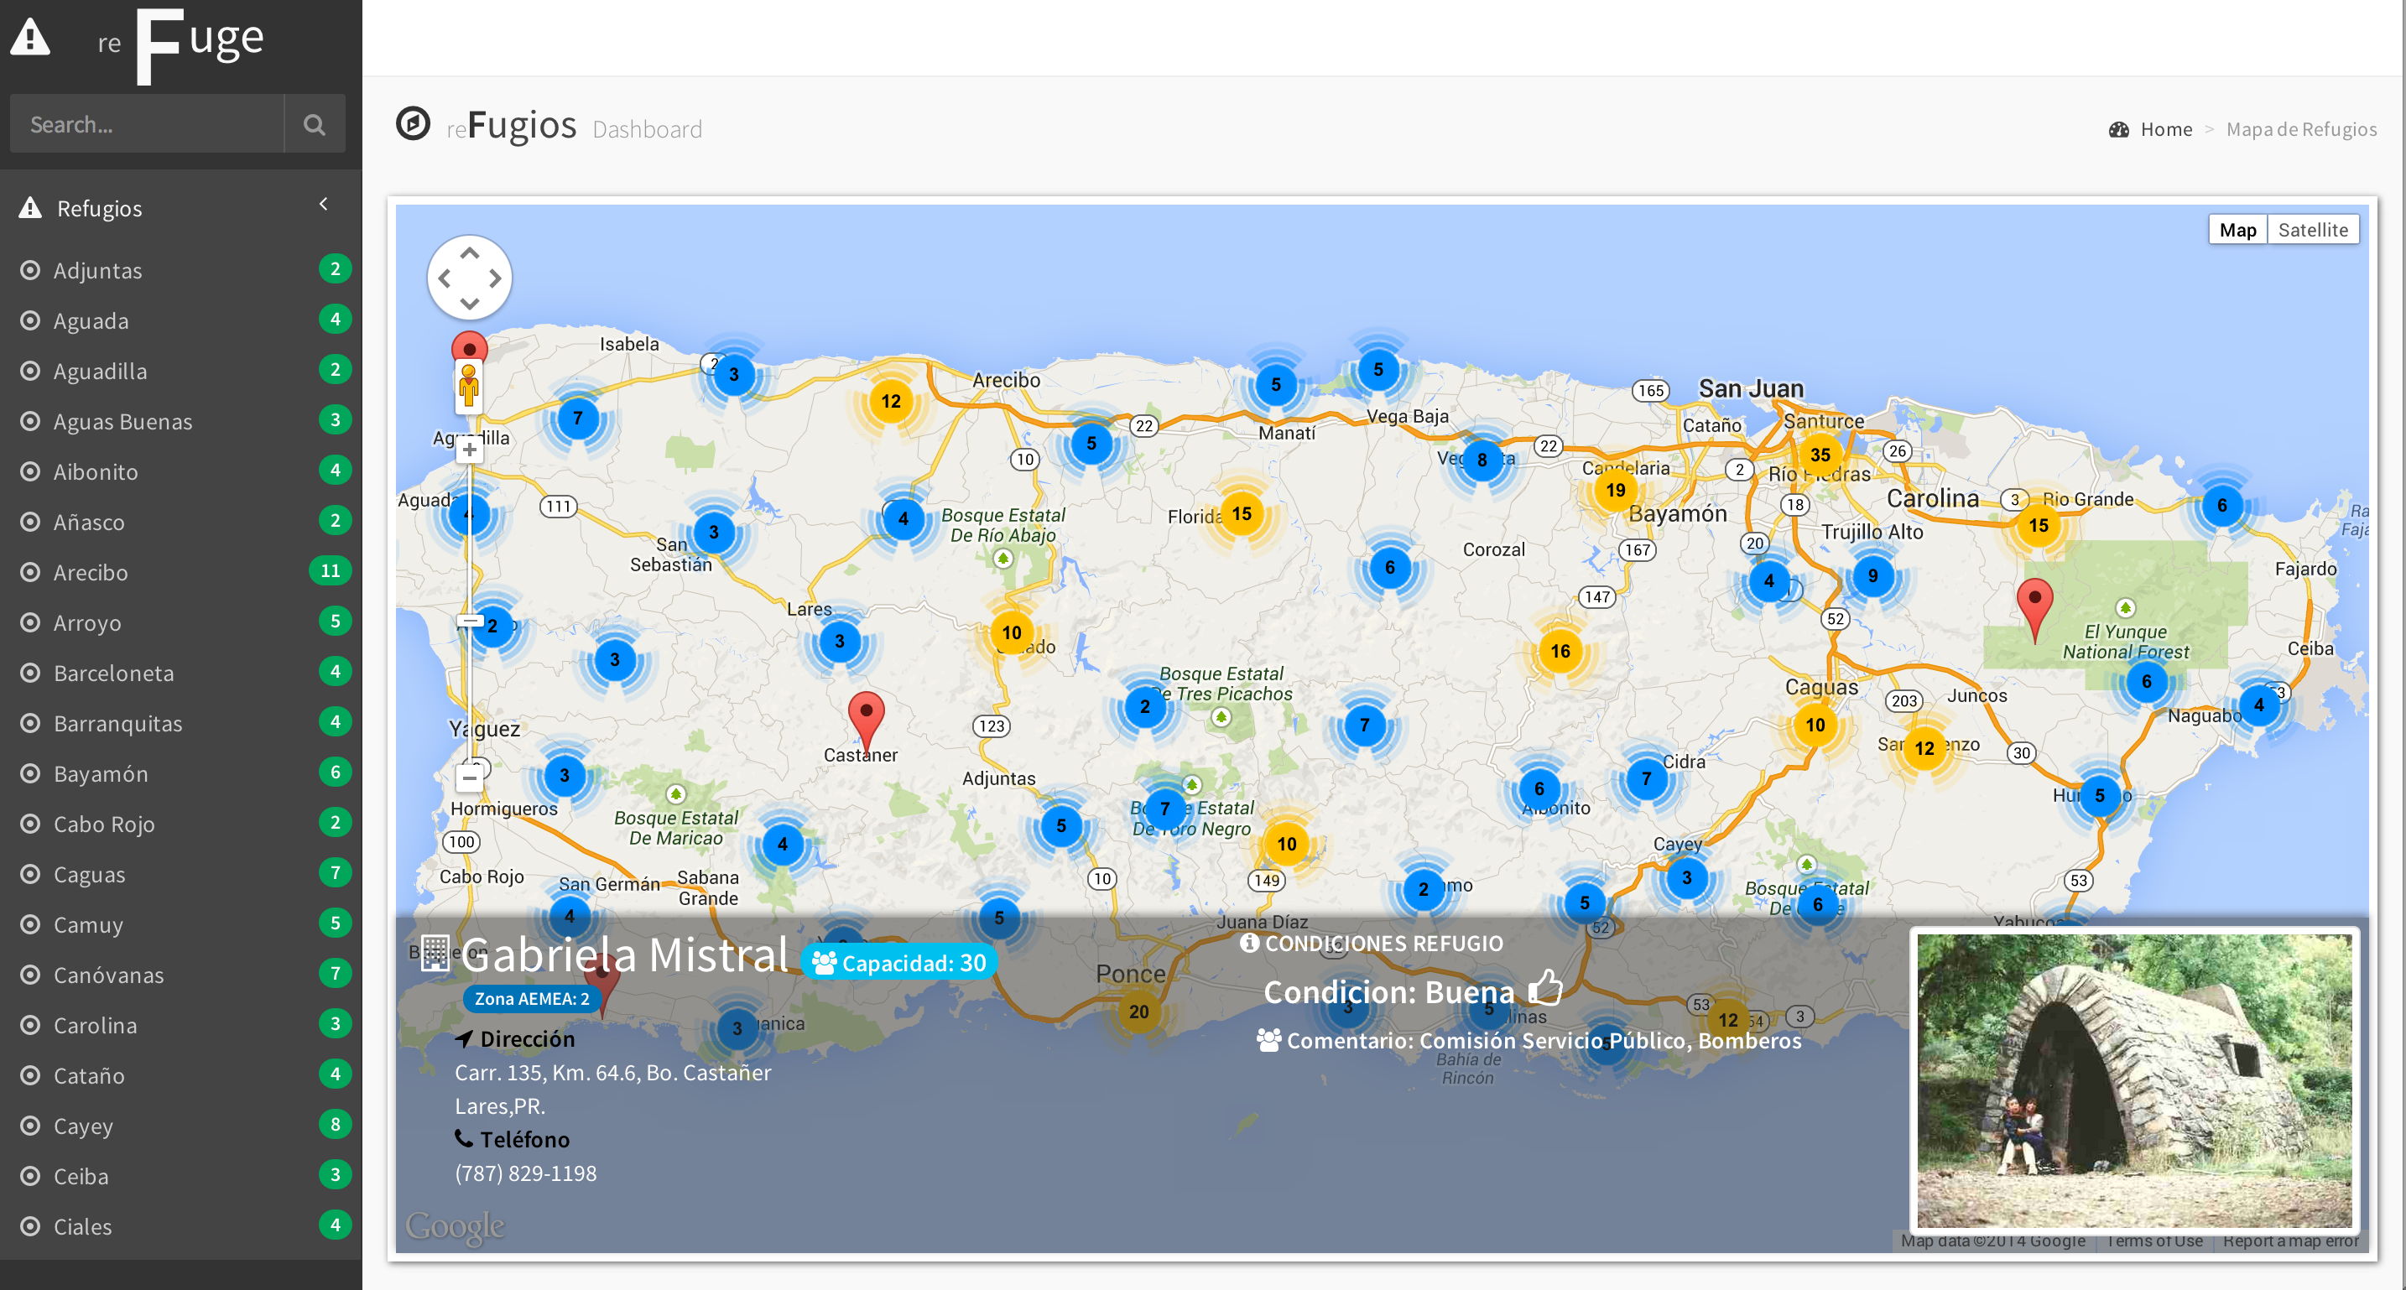
Task: Open Bayamón refuges in sidebar
Action: coord(100,773)
